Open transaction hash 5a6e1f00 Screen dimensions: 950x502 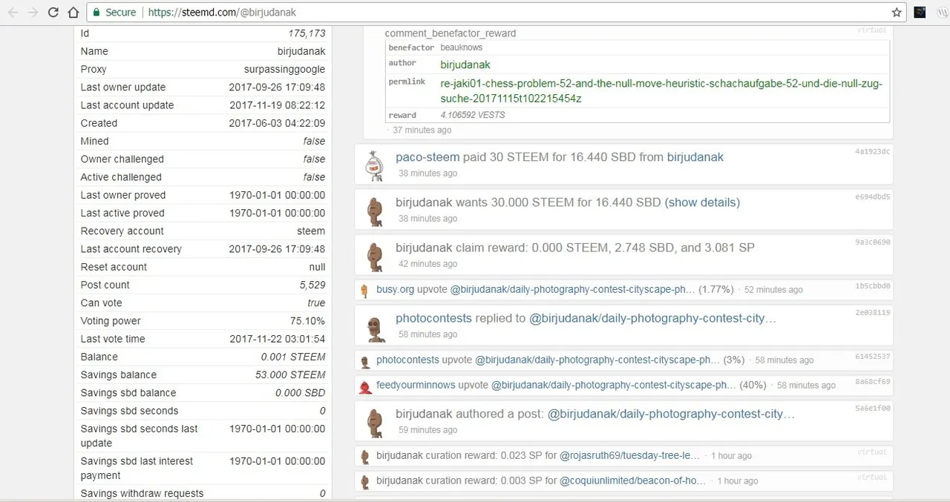[872, 408]
